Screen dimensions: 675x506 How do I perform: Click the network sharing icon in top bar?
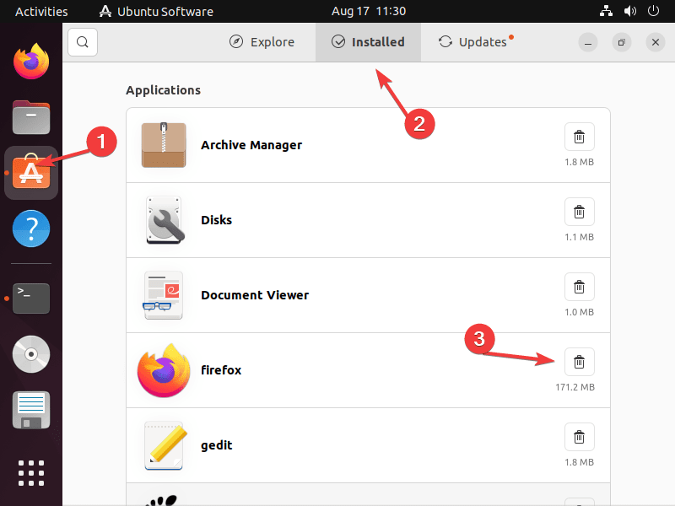pyautogui.click(x=606, y=11)
